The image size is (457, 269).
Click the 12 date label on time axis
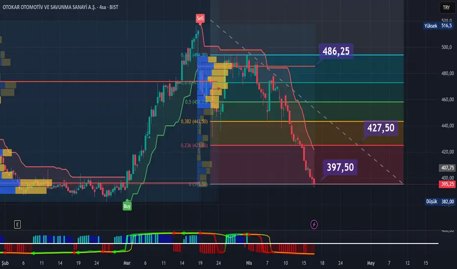point(407,263)
